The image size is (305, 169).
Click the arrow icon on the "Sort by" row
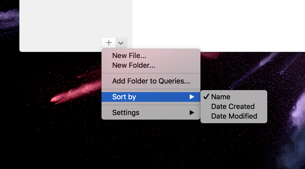(x=192, y=97)
